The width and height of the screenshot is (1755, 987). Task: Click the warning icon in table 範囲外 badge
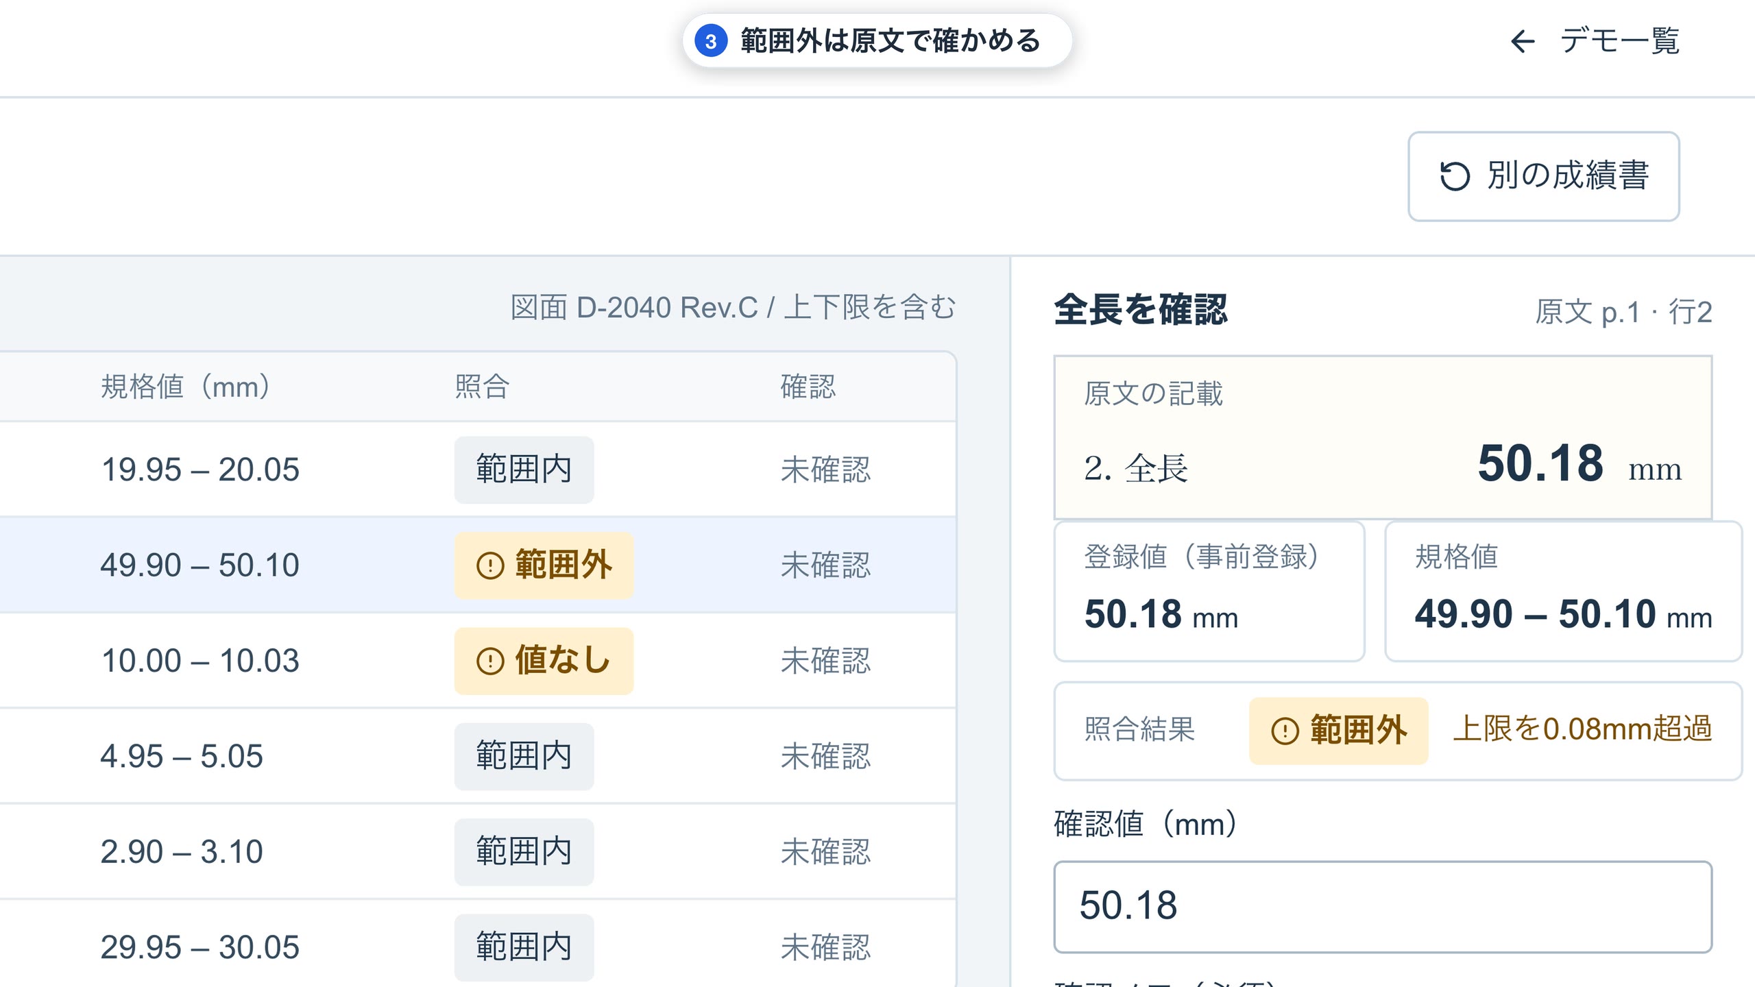click(x=490, y=565)
